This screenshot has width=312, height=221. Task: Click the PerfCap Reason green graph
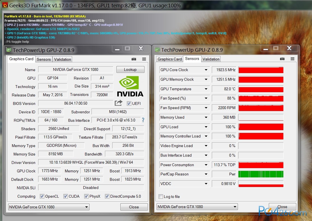coord(261,174)
